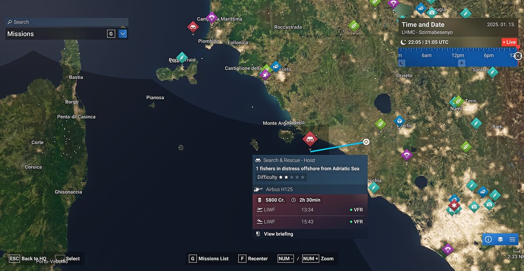Image resolution: width=524 pixels, height=271 pixels.
Task: Open the map info panel icon
Action: [x=488, y=239]
